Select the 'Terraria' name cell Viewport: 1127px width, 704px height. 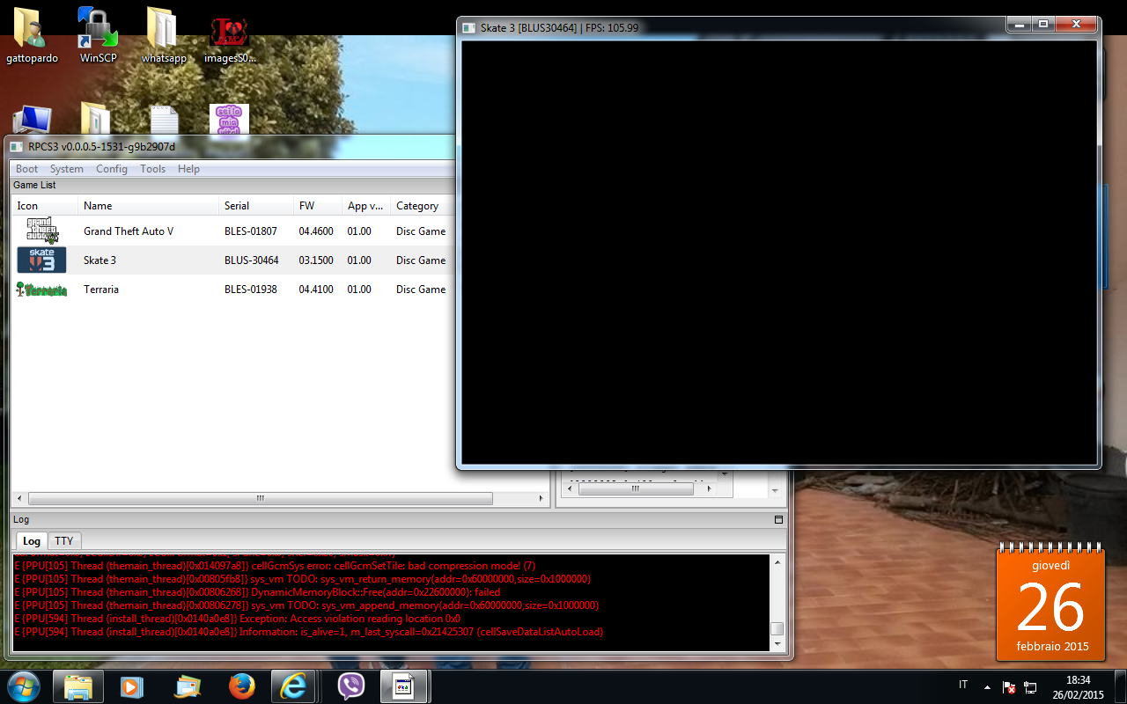tap(101, 290)
